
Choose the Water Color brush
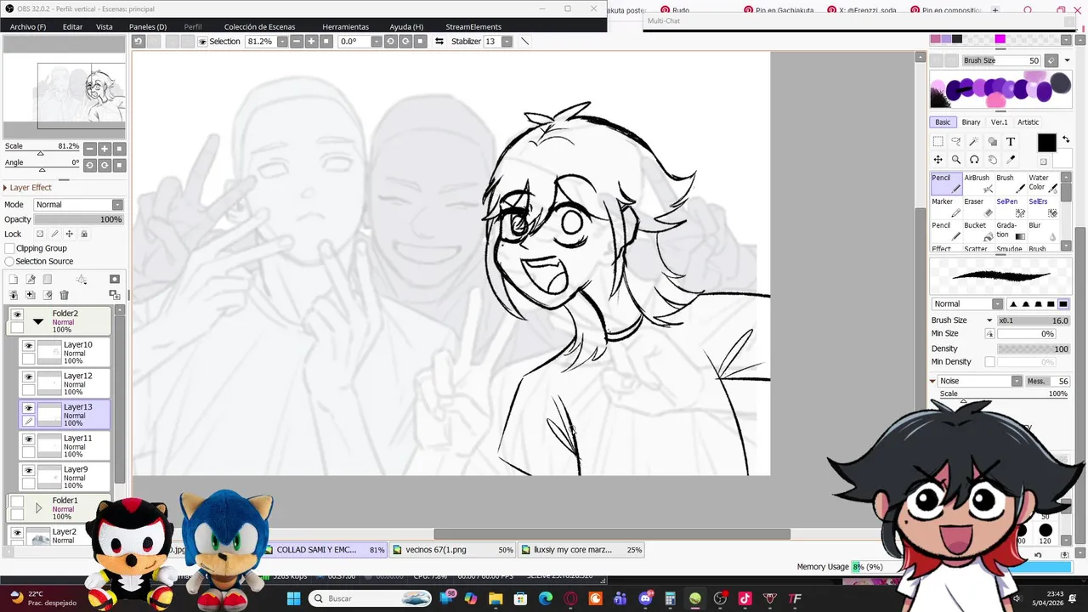tap(1043, 183)
